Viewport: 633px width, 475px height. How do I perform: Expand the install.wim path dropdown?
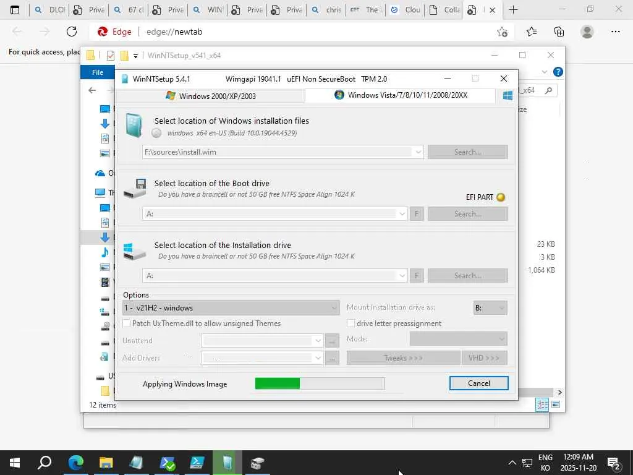click(418, 152)
